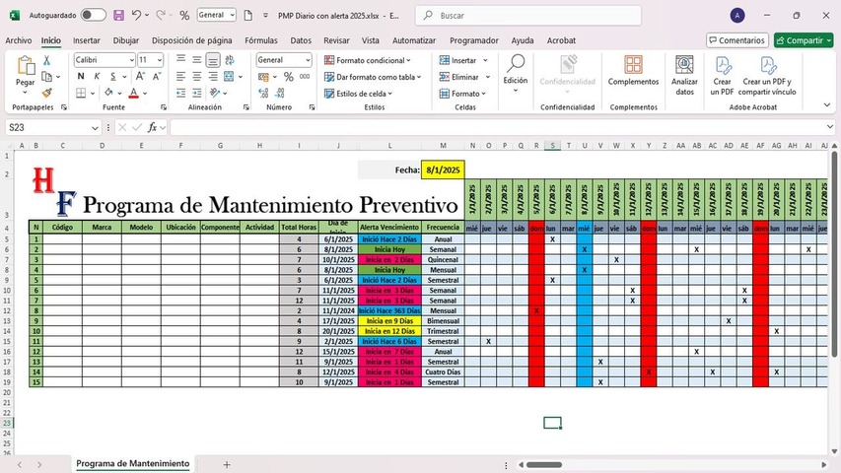Select the Format Painter brush icon
The height and width of the screenshot is (473, 841).
point(46,93)
